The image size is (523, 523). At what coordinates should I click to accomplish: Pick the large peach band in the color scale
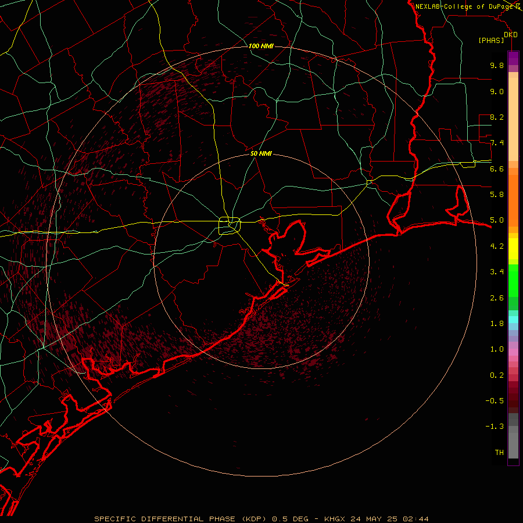(x=513, y=119)
